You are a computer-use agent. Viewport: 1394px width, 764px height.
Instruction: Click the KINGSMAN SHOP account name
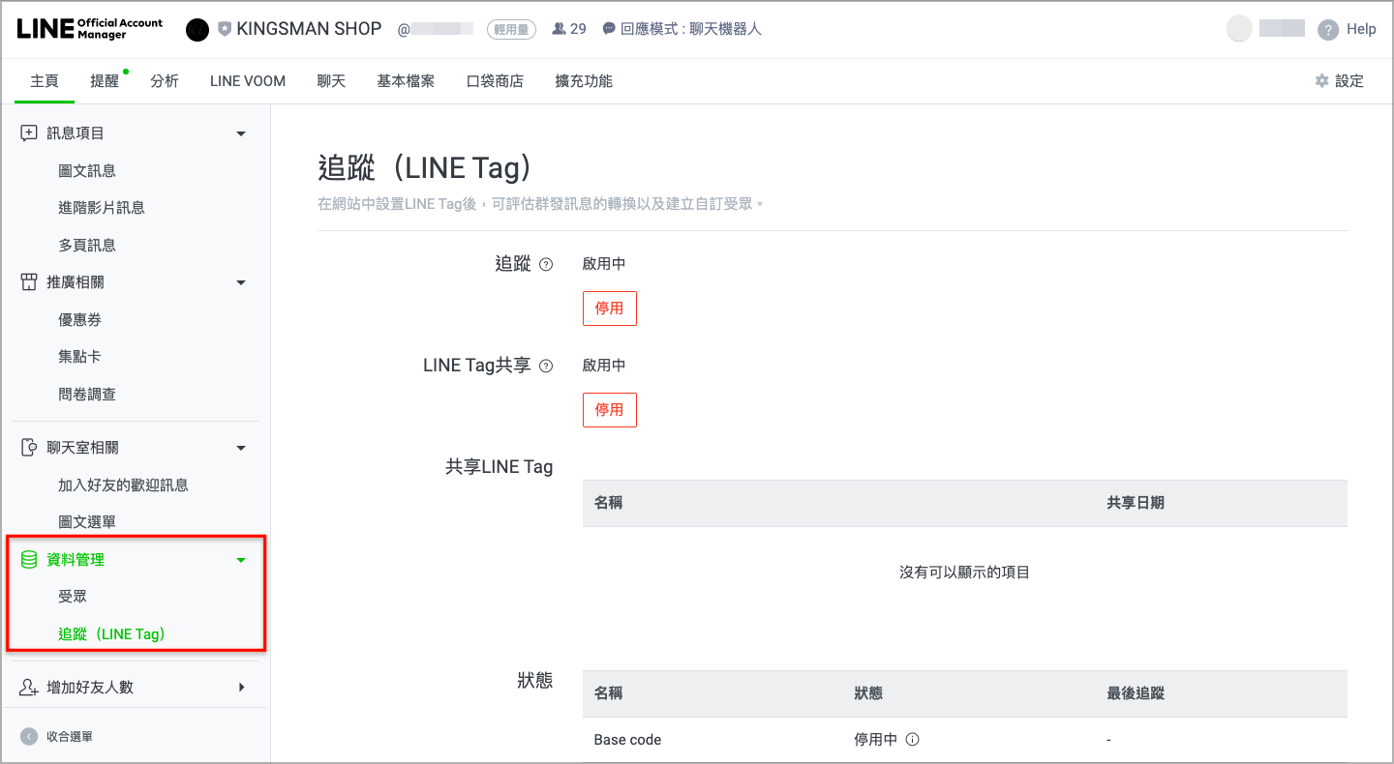tap(309, 29)
